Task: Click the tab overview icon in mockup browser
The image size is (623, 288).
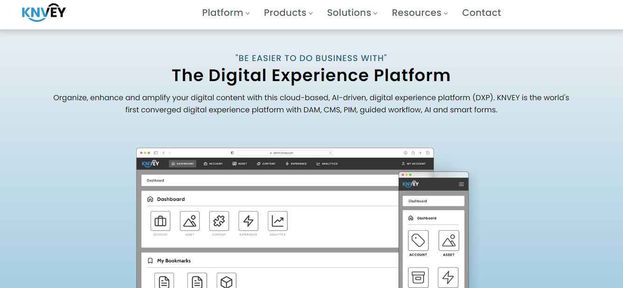Action: click(428, 153)
